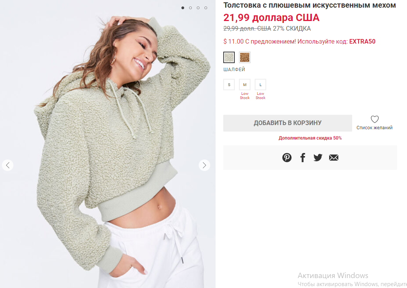The width and height of the screenshot is (407, 288).
Task: Share the hoodie on Facebook
Action: pyautogui.click(x=303, y=157)
